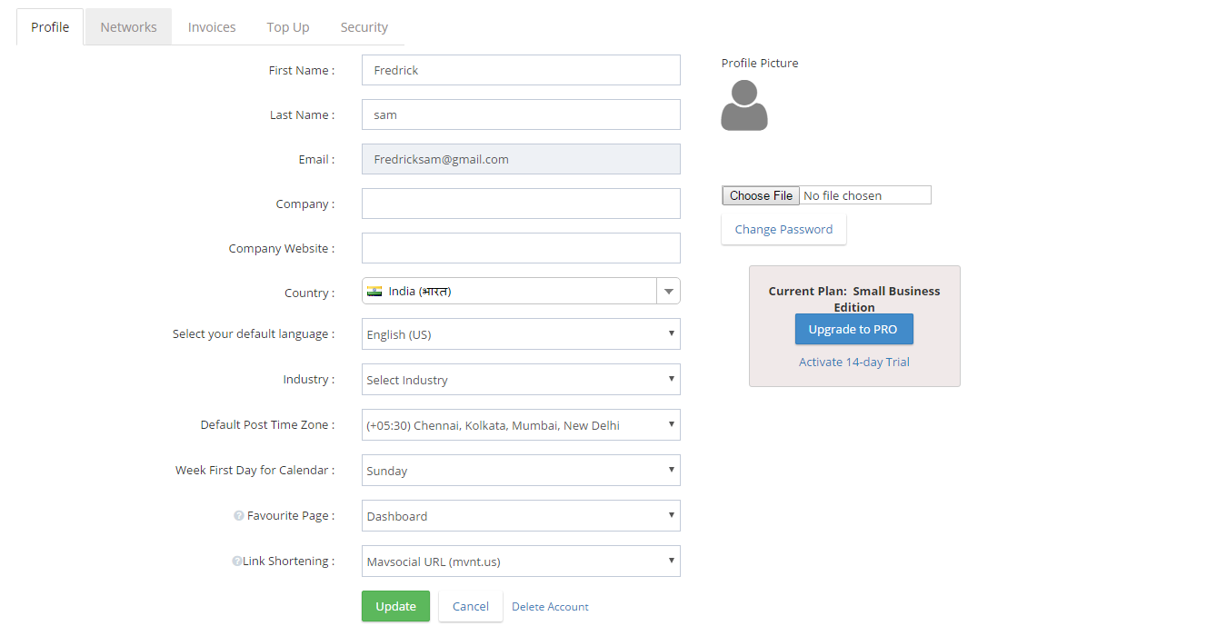Click the help icon beside Link Shortening
The height and width of the screenshot is (636, 1217).
click(237, 561)
